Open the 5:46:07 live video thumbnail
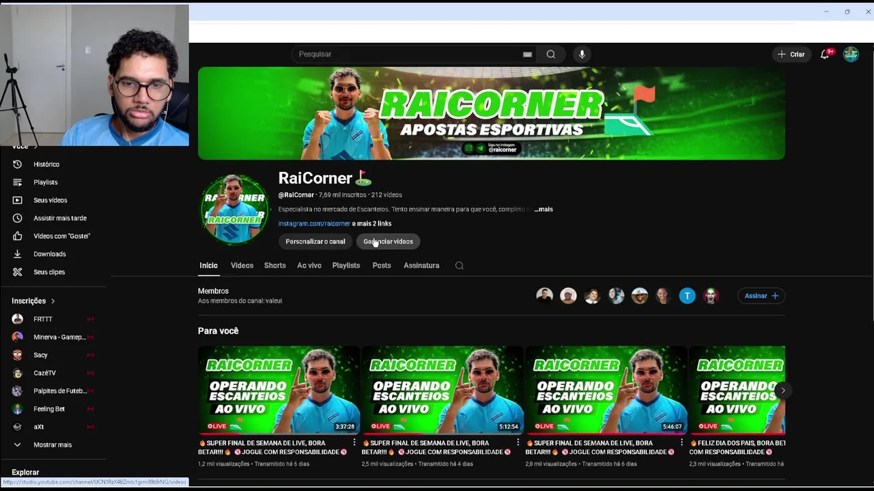The width and height of the screenshot is (874, 491). coord(606,390)
